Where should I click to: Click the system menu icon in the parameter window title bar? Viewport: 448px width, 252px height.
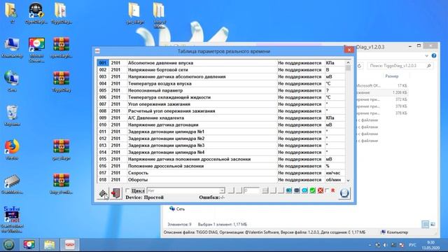pos(97,51)
